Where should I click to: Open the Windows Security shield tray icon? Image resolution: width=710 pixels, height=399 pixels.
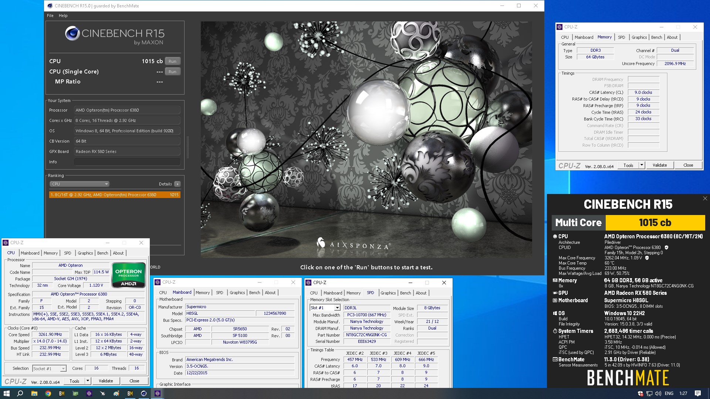click(x=640, y=393)
